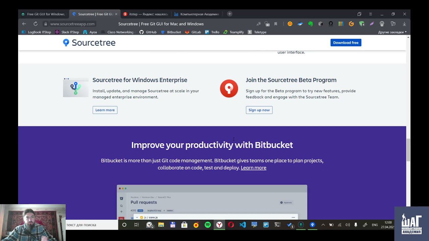The width and height of the screenshot is (429, 241).
Task: Go back with the browser back arrow
Action: click(24, 24)
